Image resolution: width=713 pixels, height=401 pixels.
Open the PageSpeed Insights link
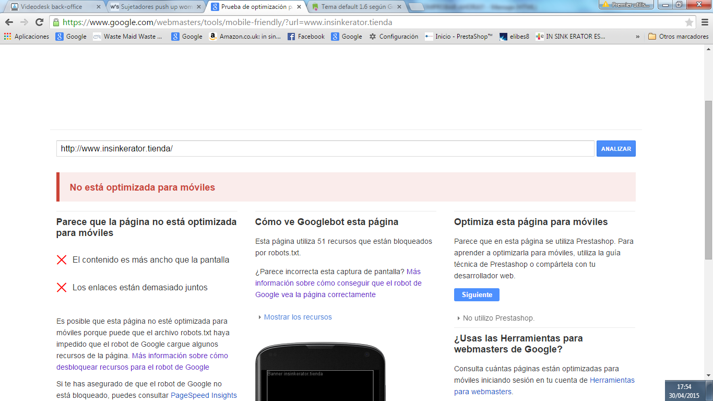point(204,395)
